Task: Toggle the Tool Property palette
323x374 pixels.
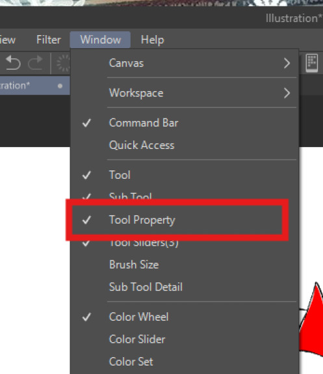Action: point(185,220)
